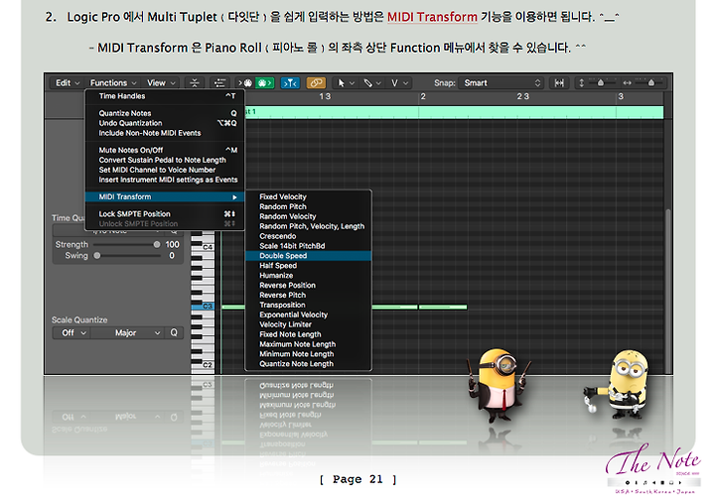715x502 pixels.
Task: Expand the pointer tool chevron
Action: [x=352, y=83]
